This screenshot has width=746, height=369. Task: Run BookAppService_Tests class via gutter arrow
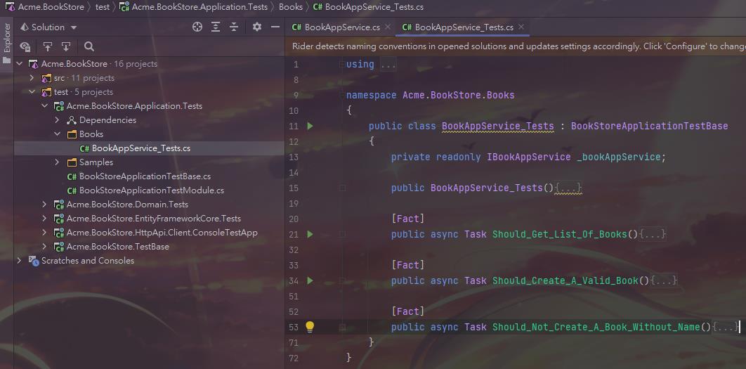tap(310, 127)
